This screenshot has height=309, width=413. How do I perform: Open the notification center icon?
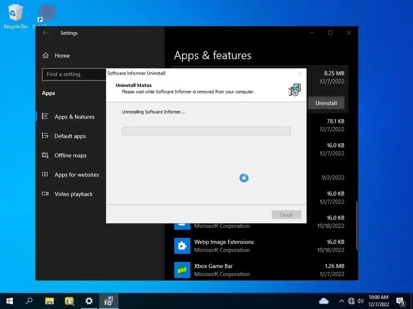tap(400, 302)
